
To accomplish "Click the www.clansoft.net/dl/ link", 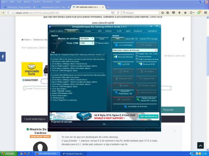I will (x=103, y=23).
